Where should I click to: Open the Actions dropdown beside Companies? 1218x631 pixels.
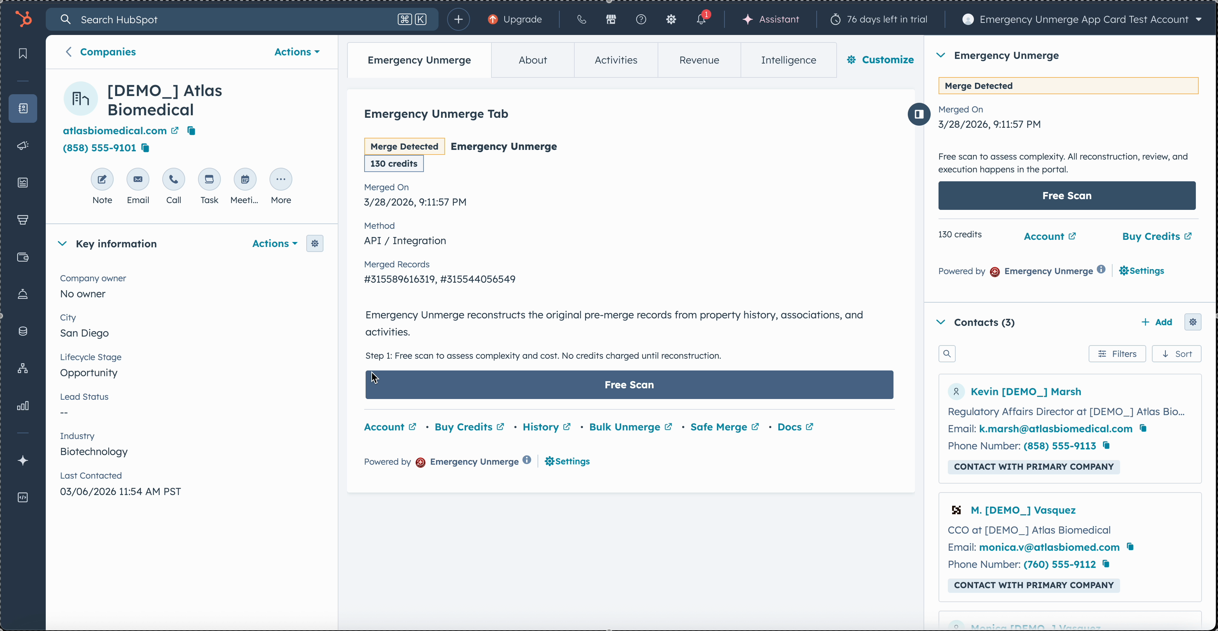tap(297, 52)
